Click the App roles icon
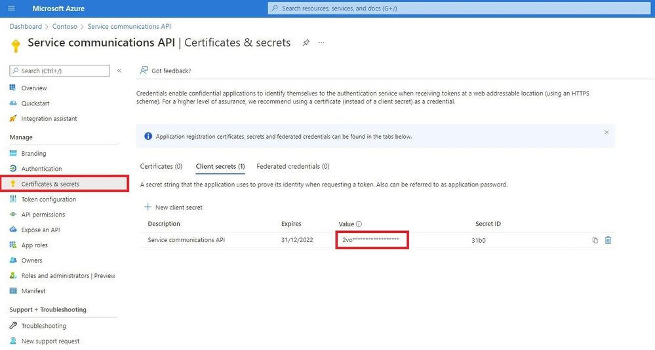This screenshot has height=350, width=655. 13,245
